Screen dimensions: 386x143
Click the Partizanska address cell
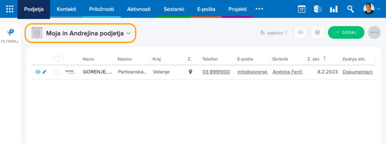(x=132, y=72)
